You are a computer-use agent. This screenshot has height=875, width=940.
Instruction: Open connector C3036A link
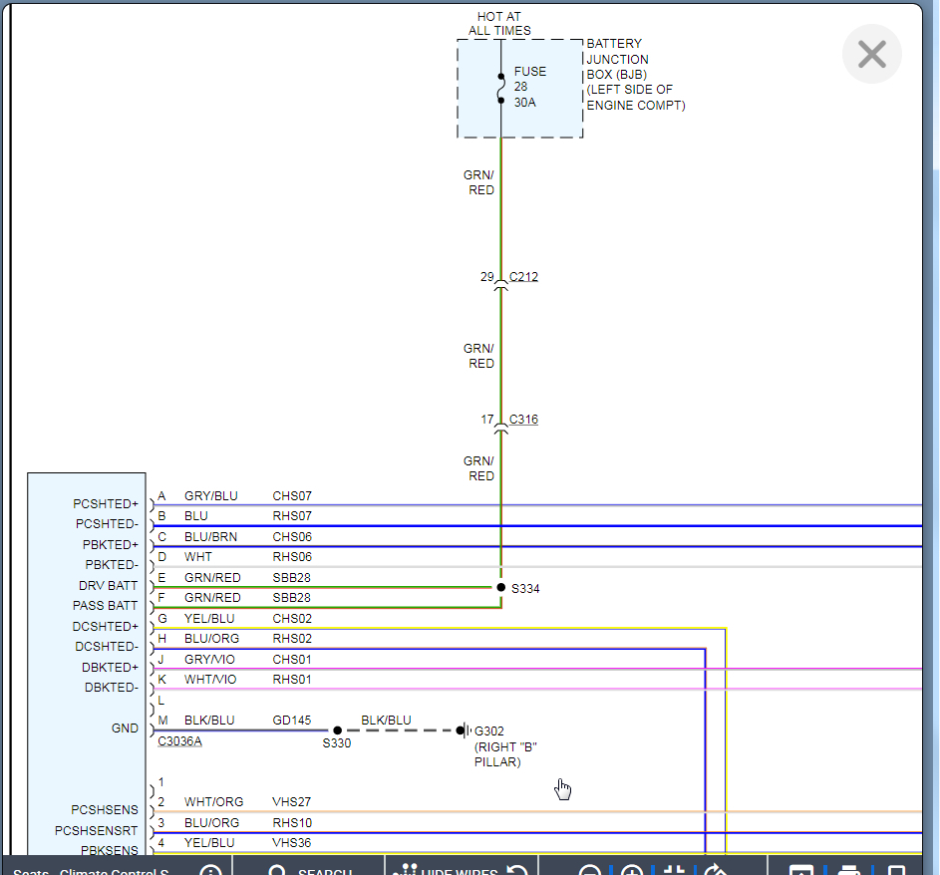(179, 742)
